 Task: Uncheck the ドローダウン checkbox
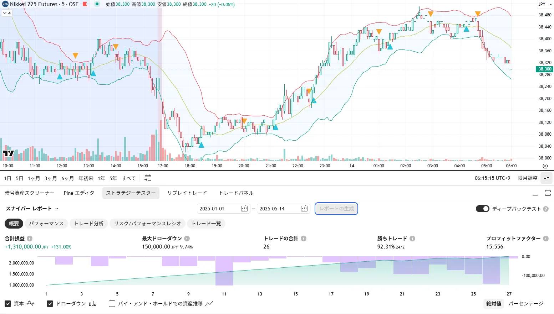coord(50,304)
